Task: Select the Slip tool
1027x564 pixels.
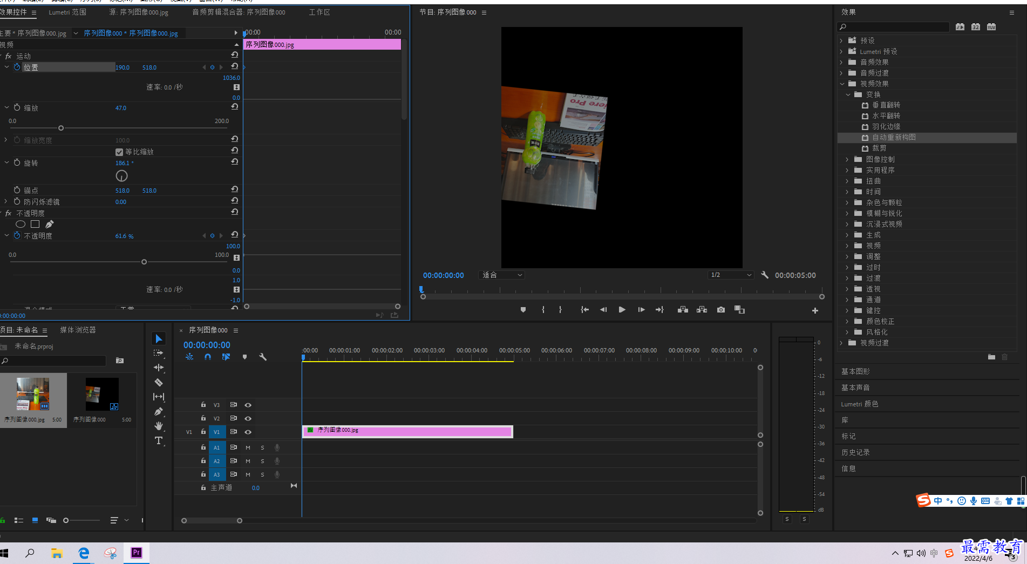Action: (x=159, y=397)
